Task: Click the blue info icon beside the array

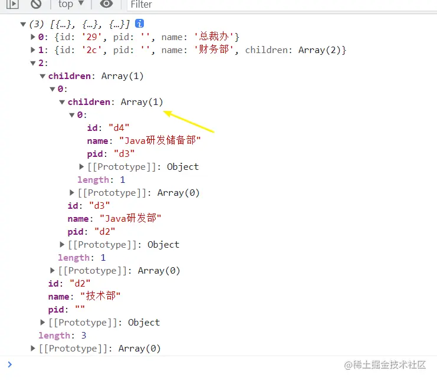Action: [x=139, y=24]
